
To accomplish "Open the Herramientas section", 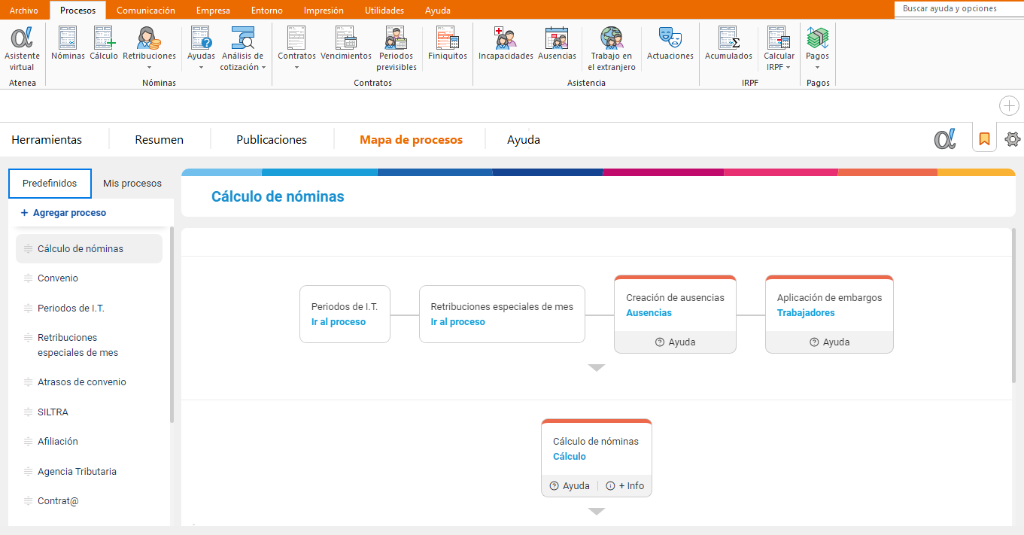I will click(47, 140).
